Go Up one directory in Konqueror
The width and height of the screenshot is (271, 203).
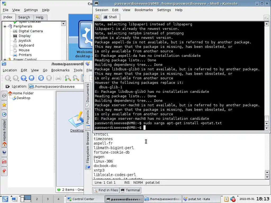point(24,78)
